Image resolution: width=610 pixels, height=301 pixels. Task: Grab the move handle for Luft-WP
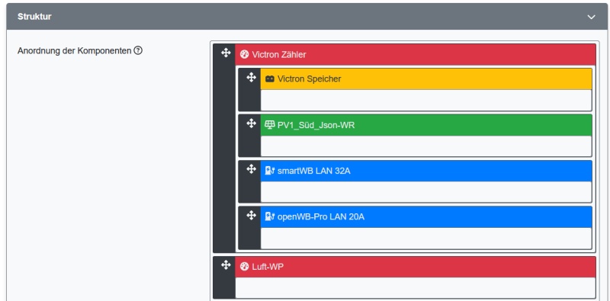pyautogui.click(x=226, y=265)
